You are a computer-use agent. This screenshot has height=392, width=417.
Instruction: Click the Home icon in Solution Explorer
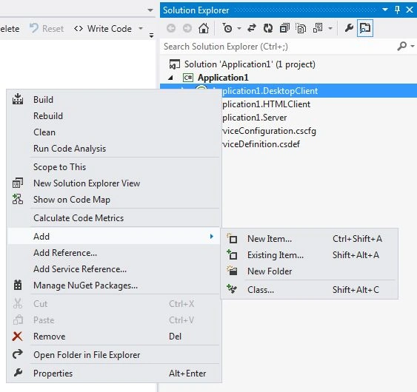tap(204, 28)
